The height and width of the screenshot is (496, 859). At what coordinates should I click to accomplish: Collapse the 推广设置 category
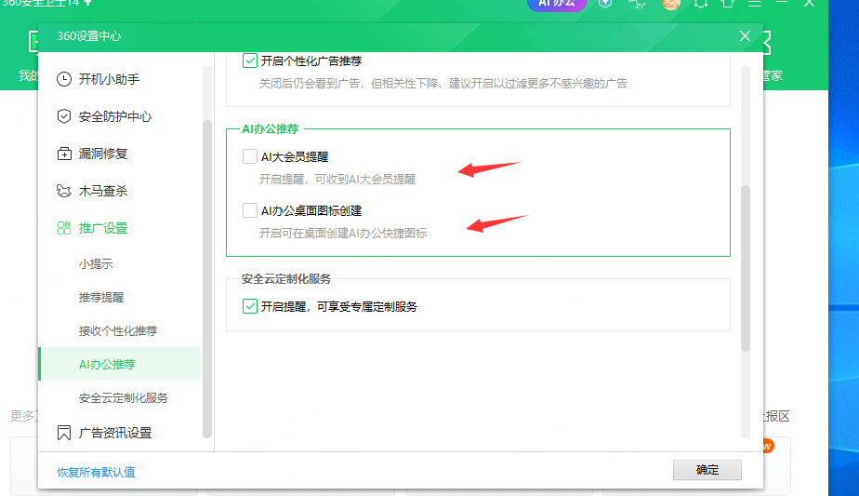(x=92, y=228)
